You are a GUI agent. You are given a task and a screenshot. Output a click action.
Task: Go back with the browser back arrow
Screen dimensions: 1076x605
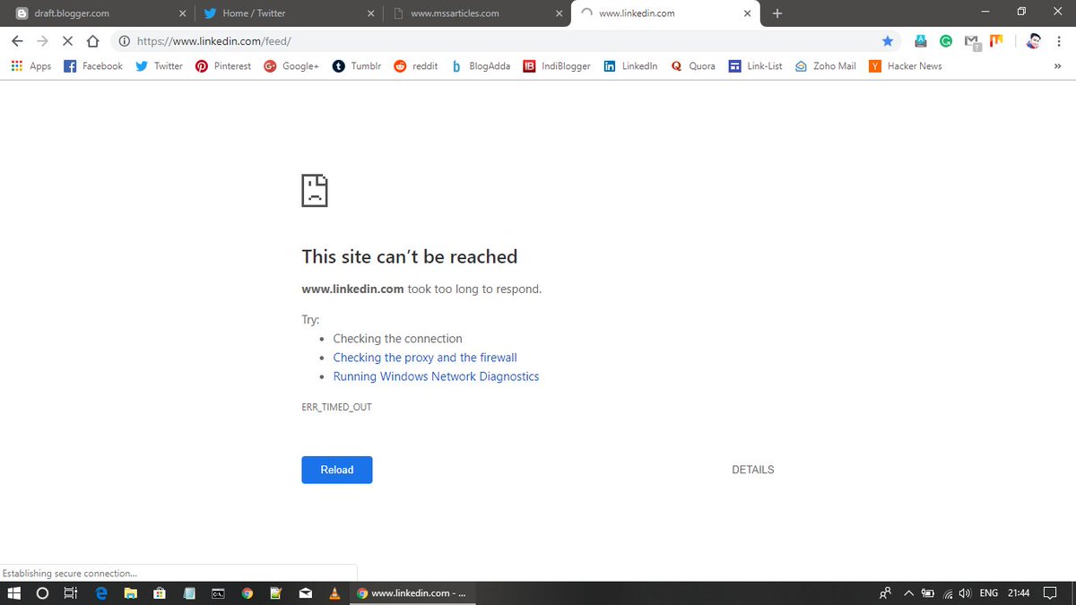(x=17, y=41)
